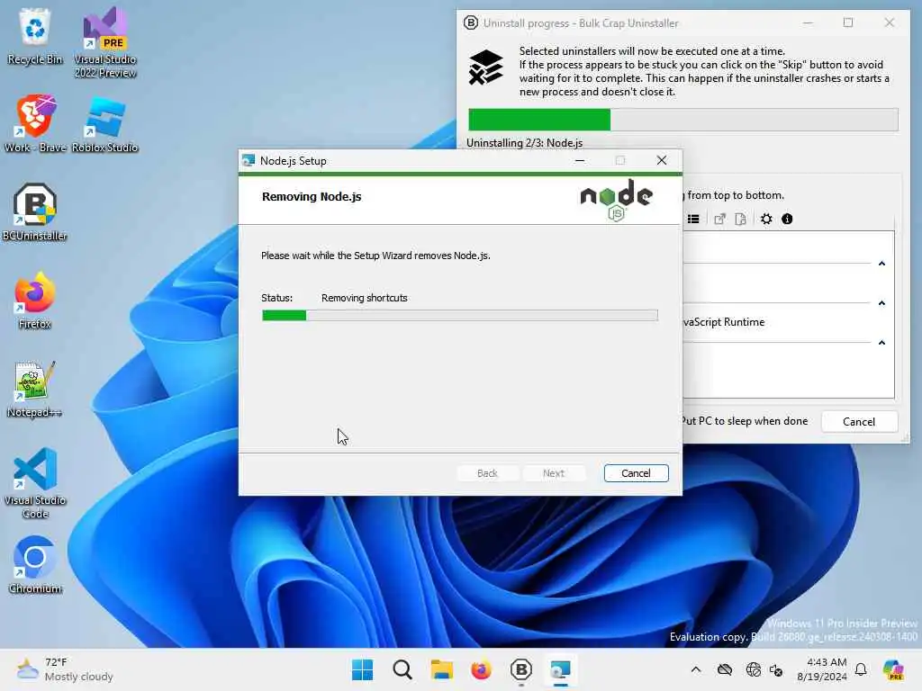922x691 pixels.
Task: Open settings gear in Bulk Crap Uninstaller toolbar
Action: click(x=766, y=220)
